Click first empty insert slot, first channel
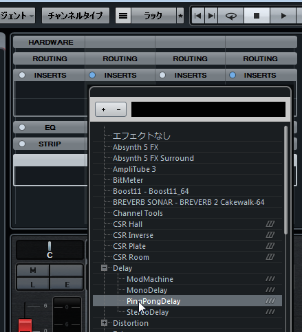This screenshot has width=302, height=332. click(50, 91)
